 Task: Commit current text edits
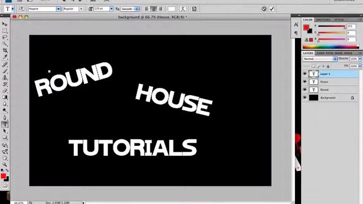pyautogui.click(x=272, y=9)
